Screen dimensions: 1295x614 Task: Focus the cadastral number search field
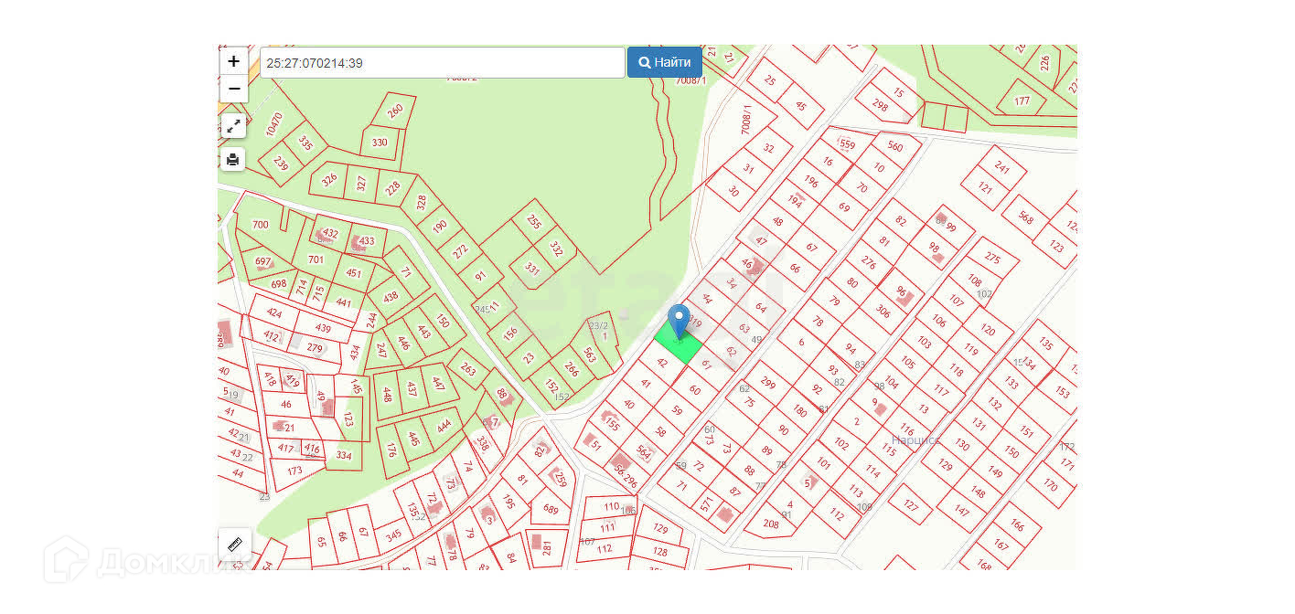[443, 62]
